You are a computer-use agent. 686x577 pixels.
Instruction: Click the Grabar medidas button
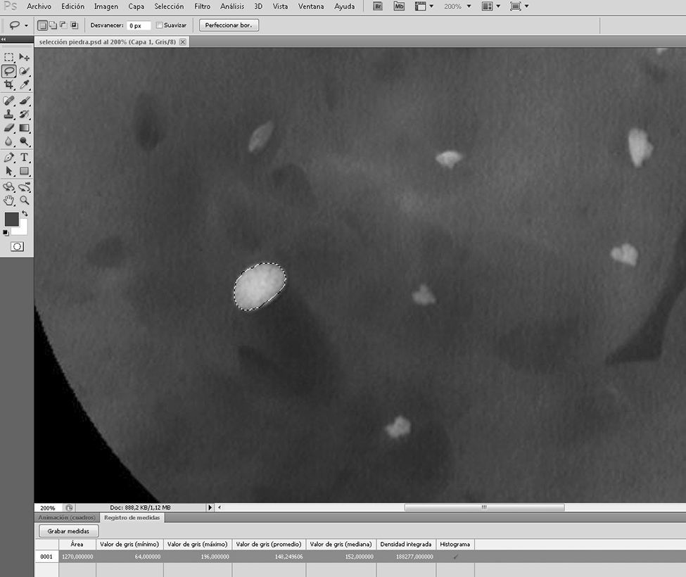(69, 531)
